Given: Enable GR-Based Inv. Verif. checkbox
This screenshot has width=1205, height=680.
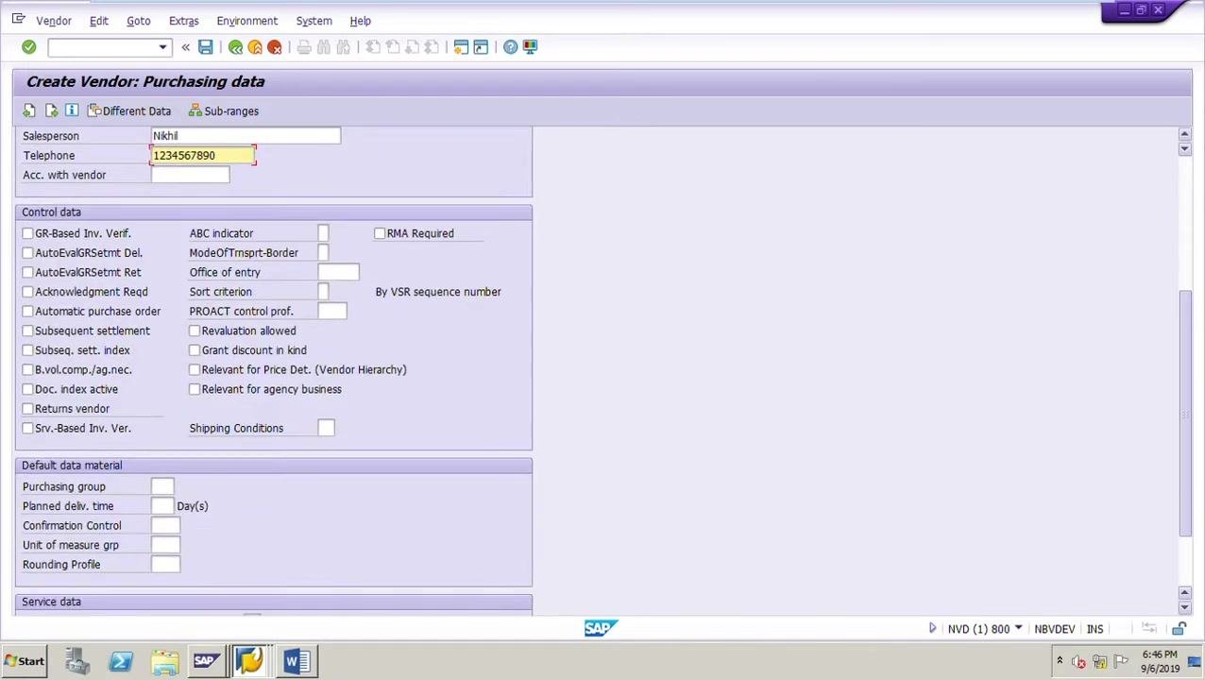Looking at the screenshot, I should [x=27, y=233].
